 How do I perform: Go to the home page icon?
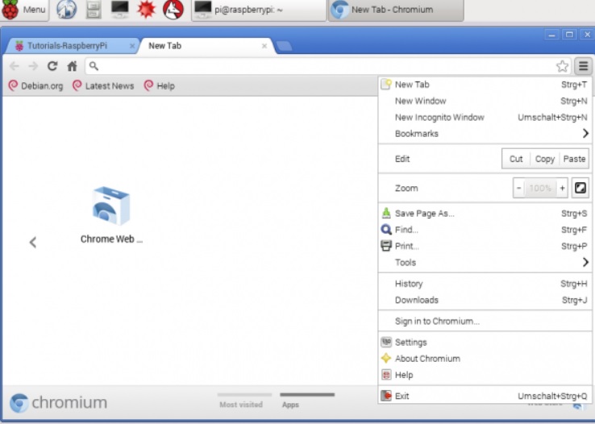point(72,66)
